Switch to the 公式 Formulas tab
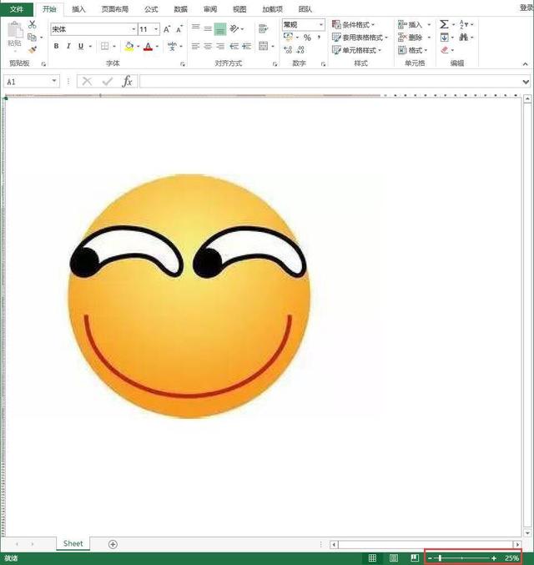This screenshot has width=534, height=565. [x=151, y=9]
